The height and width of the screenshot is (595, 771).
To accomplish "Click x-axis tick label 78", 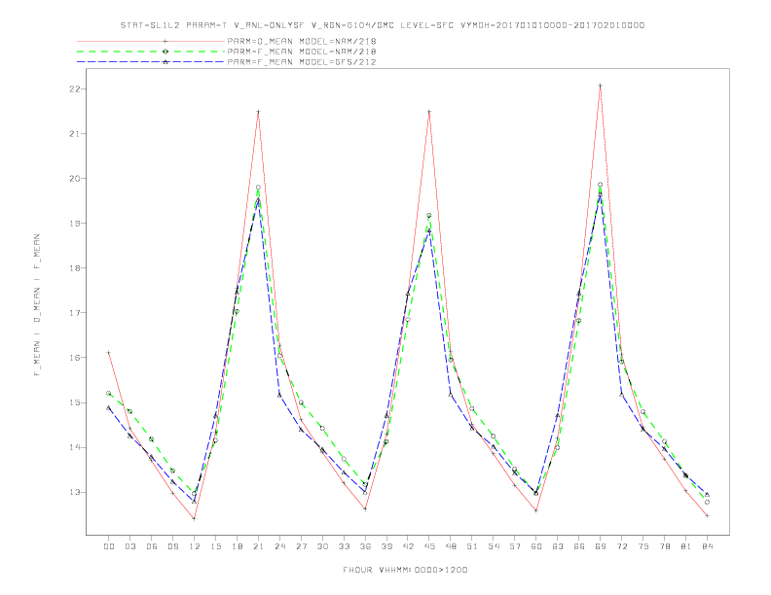I will click(665, 546).
